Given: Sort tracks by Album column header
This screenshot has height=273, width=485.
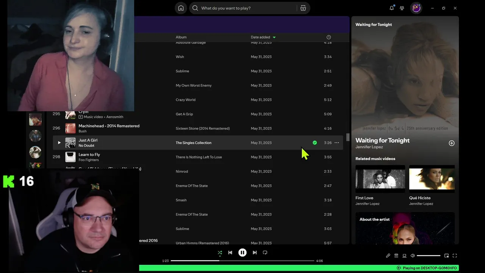Looking at the screenshot, I should [181, 37].
